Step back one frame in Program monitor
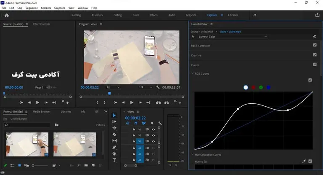This screenshot has width=323, height=175. coord(123,102)
